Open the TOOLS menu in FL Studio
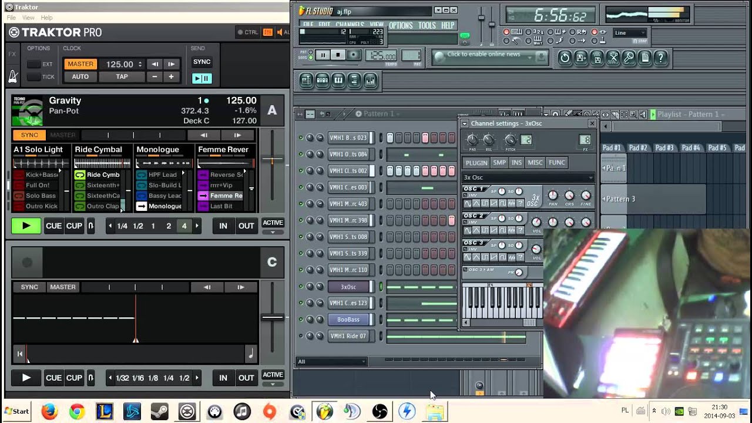The height and width of the screenshot is (423, 752). click(x=427, y=25)
